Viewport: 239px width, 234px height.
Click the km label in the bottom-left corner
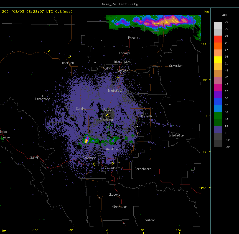coord(4,231)
